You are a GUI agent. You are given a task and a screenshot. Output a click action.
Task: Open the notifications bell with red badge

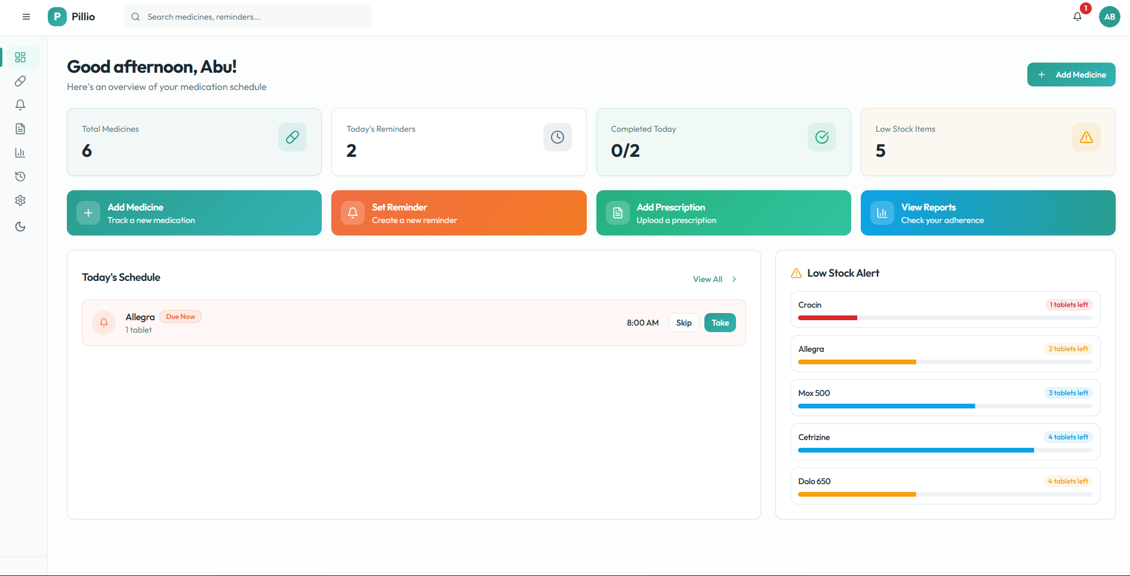point(1077,17)
